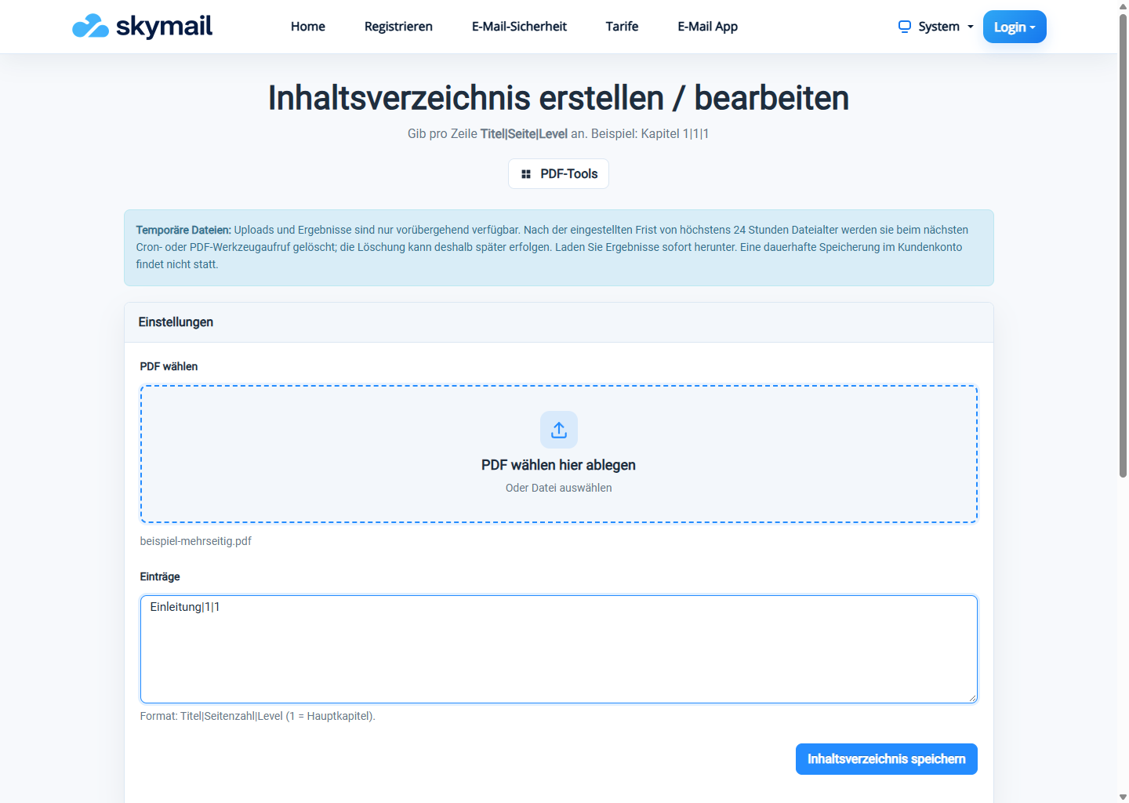The image size is (1129, 803).
Task: Navigate to Tarife in the navbar
Action: tap(622, 27)
